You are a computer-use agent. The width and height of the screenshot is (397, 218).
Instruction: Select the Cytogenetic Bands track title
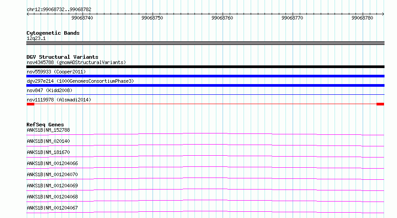click(53, 33)
